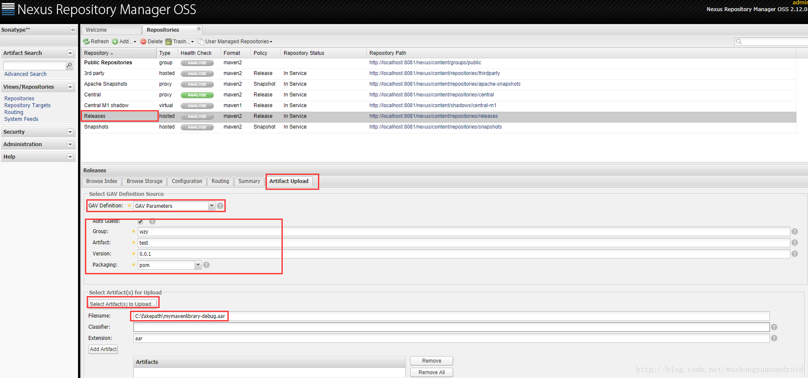808x378 pixels.
Task: Select the Snapshots repository row
Action: [x=439, y=127]
